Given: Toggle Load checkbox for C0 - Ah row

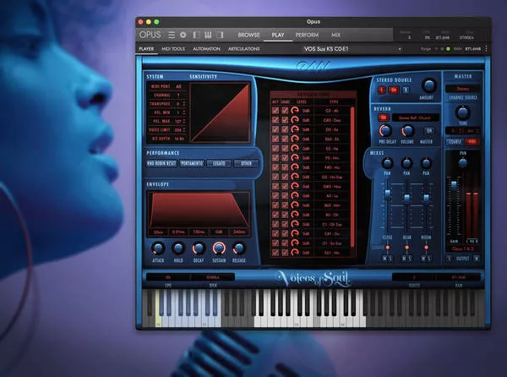Looking at the screenshot, I should pyautogui.click(x=285, y=111).
